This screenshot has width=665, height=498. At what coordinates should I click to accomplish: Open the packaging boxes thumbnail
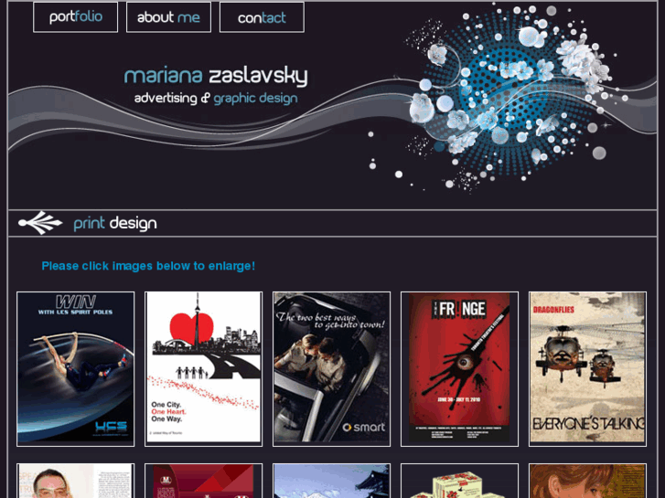tap(460, 481)
